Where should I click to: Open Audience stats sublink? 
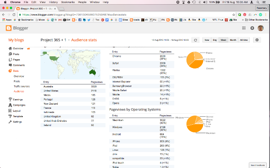[x=19, y=92]
